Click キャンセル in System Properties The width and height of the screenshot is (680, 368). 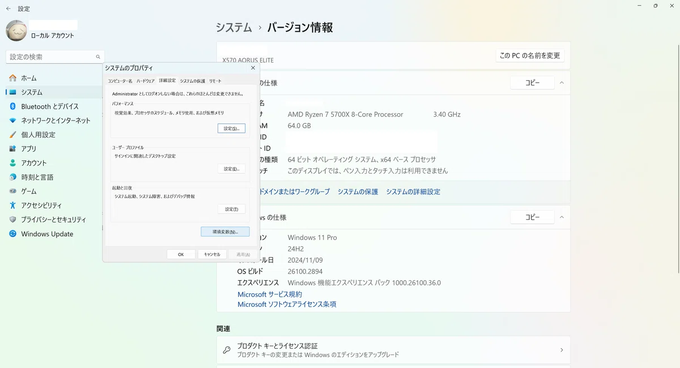[212, 254]
